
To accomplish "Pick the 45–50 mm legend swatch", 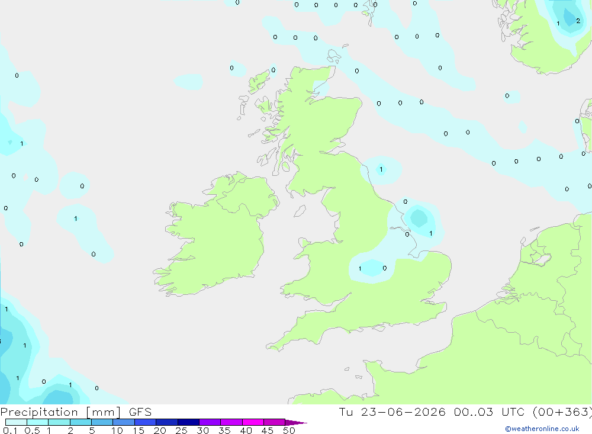I will [275, 422].
